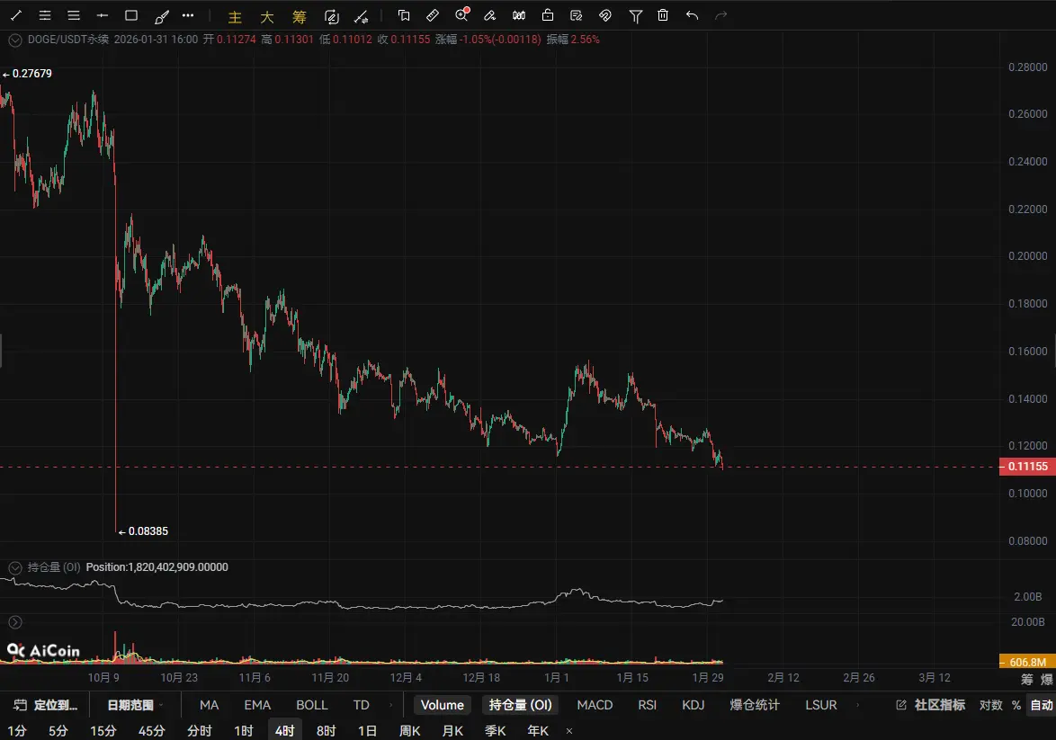Click the yellow 大 indicator icon
1056x740 pixels.
click(266, 16)
